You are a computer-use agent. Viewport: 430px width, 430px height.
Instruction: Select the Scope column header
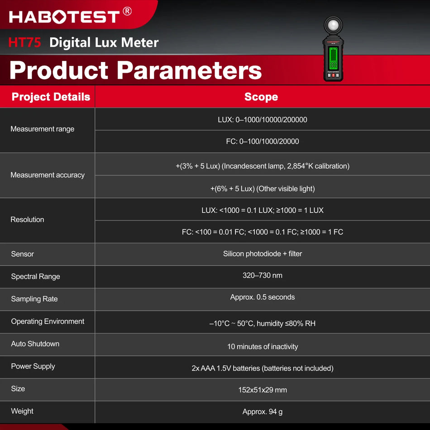tap(261, 97)
